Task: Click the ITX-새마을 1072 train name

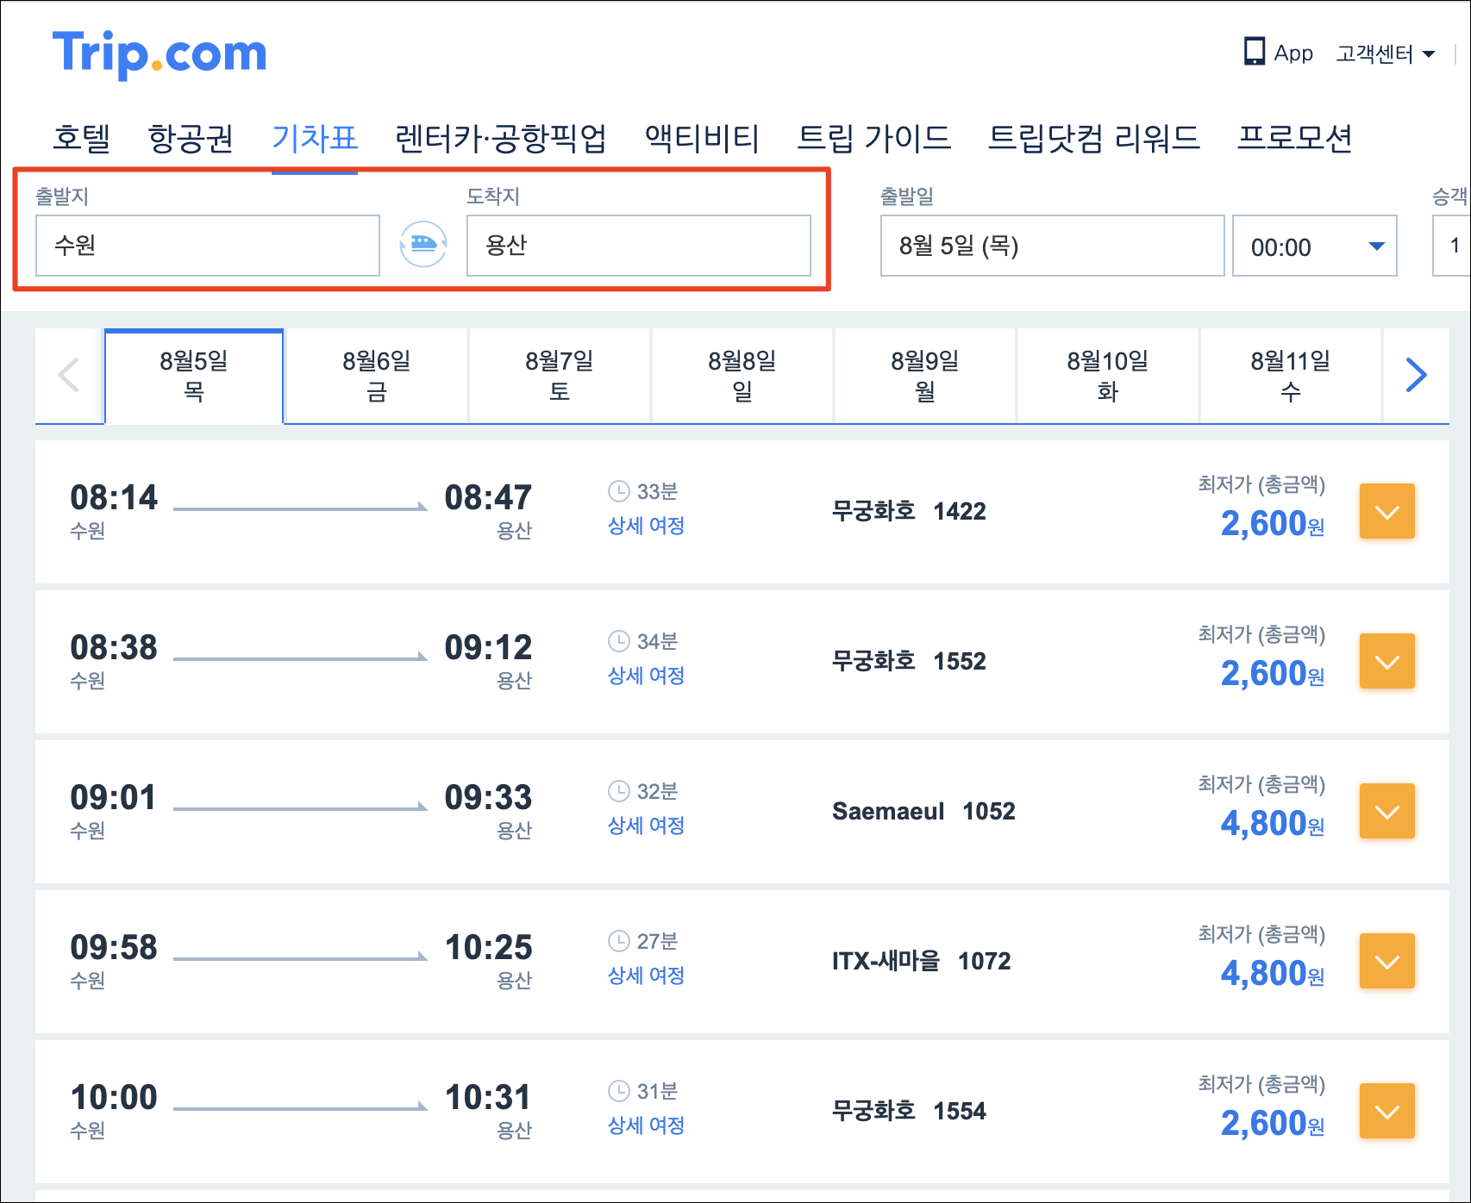Action: coord(921,961)
